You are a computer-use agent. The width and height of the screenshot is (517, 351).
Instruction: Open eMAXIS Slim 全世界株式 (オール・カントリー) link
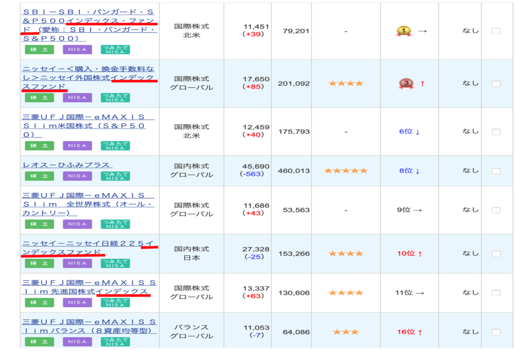[x=88, y=204]
